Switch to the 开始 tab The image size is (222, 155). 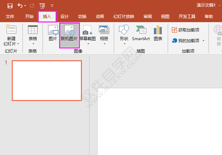tap(29, 17)
